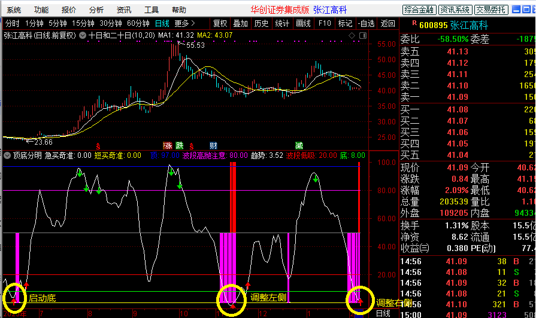Image resolution: width=536 pixels, height=318 pixels.
Task: Click the 总量 value 203539
Action: [x=453, y=201]
